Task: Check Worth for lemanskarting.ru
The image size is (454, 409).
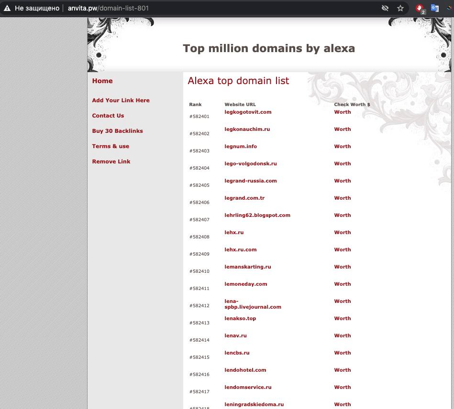Action: [x=342, y=267]
